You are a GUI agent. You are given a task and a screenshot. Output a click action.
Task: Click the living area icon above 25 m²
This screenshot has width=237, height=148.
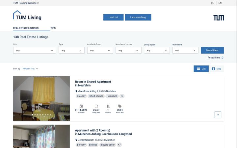pyautogui.click(x=96, y=106)
